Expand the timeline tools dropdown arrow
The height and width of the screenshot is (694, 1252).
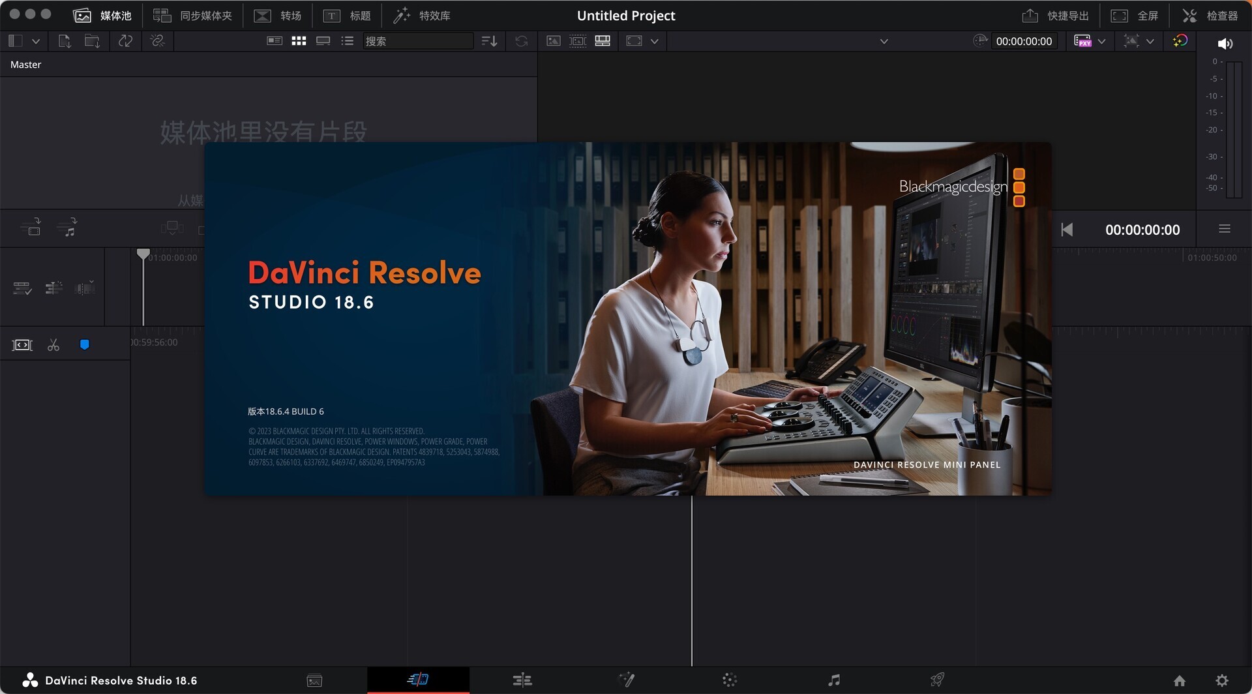[1150, 41]
